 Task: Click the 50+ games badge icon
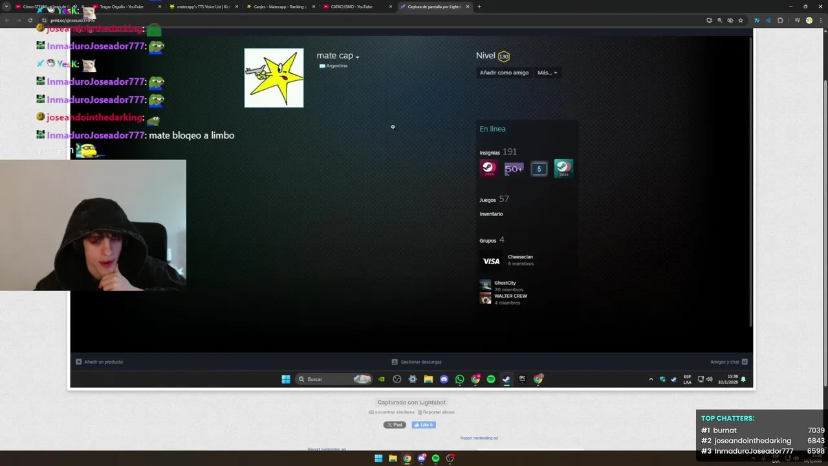[514, 168]
